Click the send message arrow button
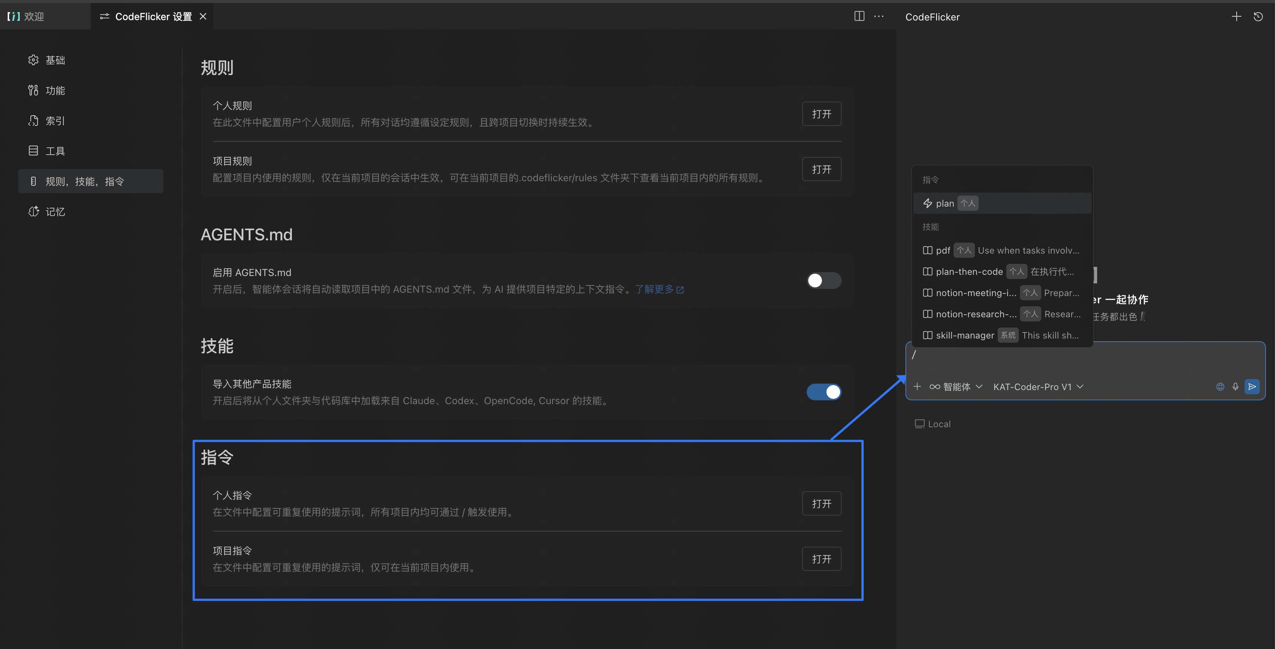Image resolution: width=1275 pixels, height=649 pixels. (x=1252, y=387)
